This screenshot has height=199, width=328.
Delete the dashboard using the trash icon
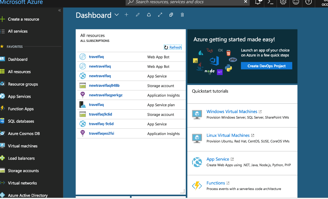click(182, 15)
